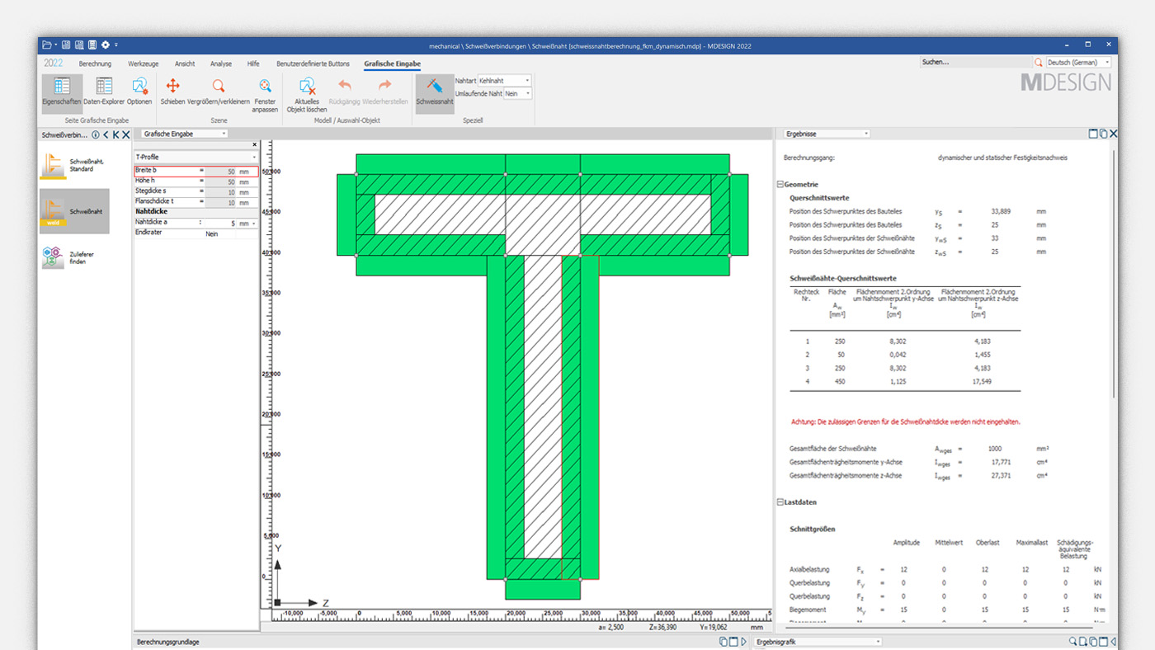Open the Optionen settings
Image resolution: width=1155 pixels, height=650 pixels.
click(x=139, y=92)
